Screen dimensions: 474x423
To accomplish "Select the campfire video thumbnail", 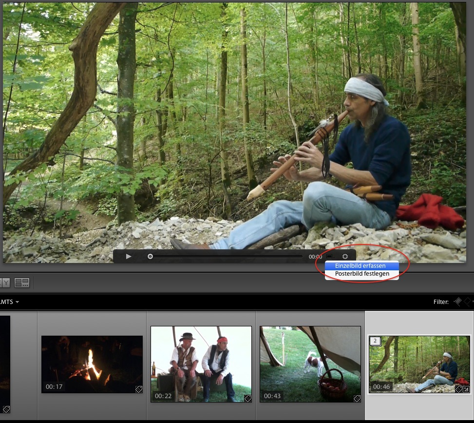I will [92, 363].
